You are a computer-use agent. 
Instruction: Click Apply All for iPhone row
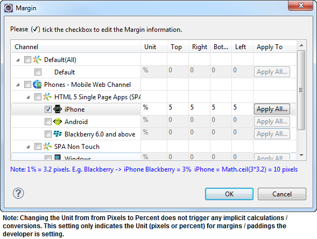point(272,109)
